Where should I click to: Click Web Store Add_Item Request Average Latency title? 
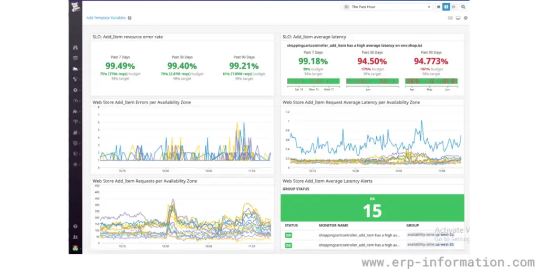coord(351,102)
